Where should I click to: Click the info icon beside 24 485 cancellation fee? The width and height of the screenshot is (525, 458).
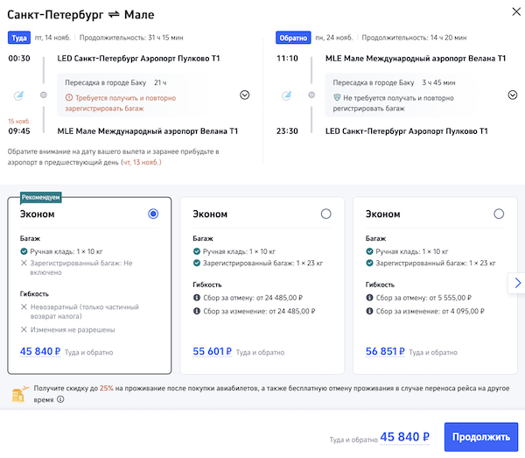tap(196, 298)
